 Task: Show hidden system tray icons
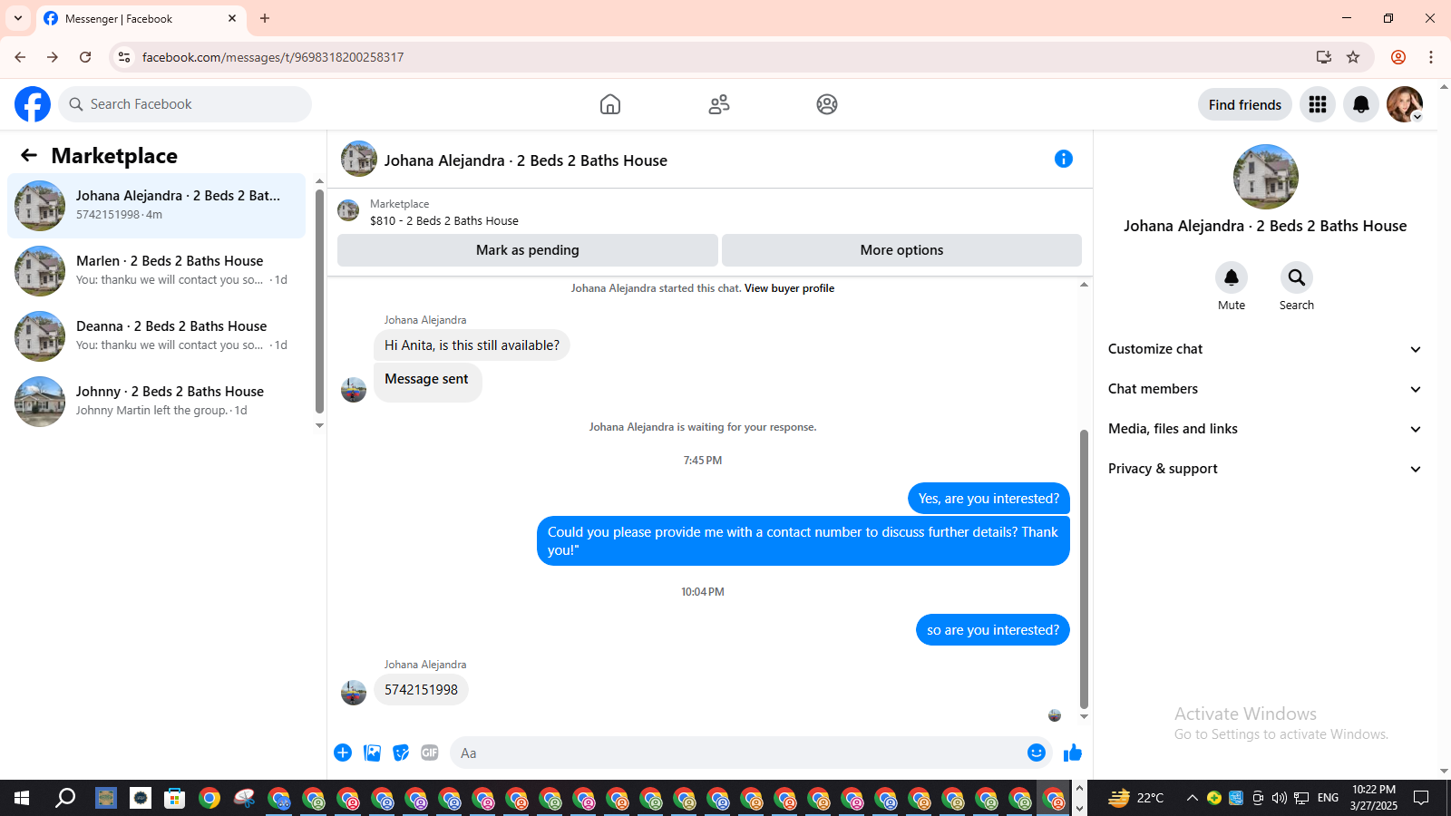coord(1193,798)
